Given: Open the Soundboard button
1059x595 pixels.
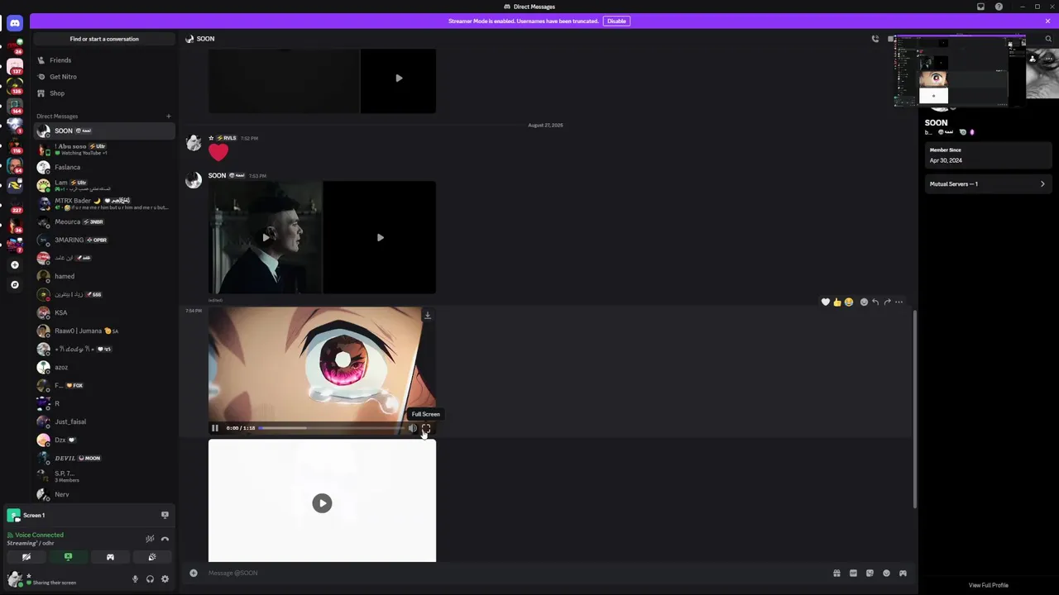Looking at the screenshot, I should coord(151,557).
